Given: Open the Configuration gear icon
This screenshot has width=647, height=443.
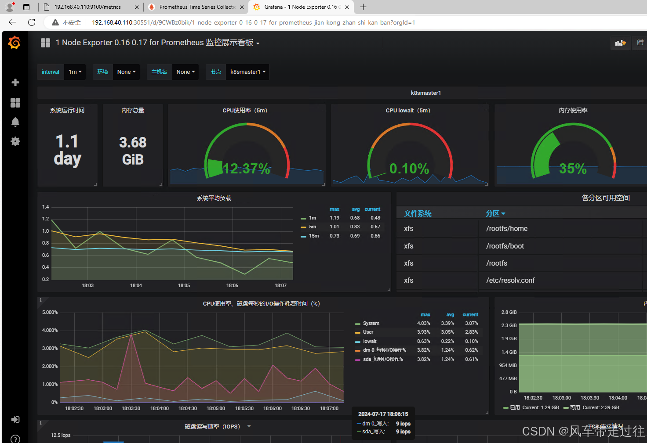Looking at the screenshot, I should click(15, 141).
